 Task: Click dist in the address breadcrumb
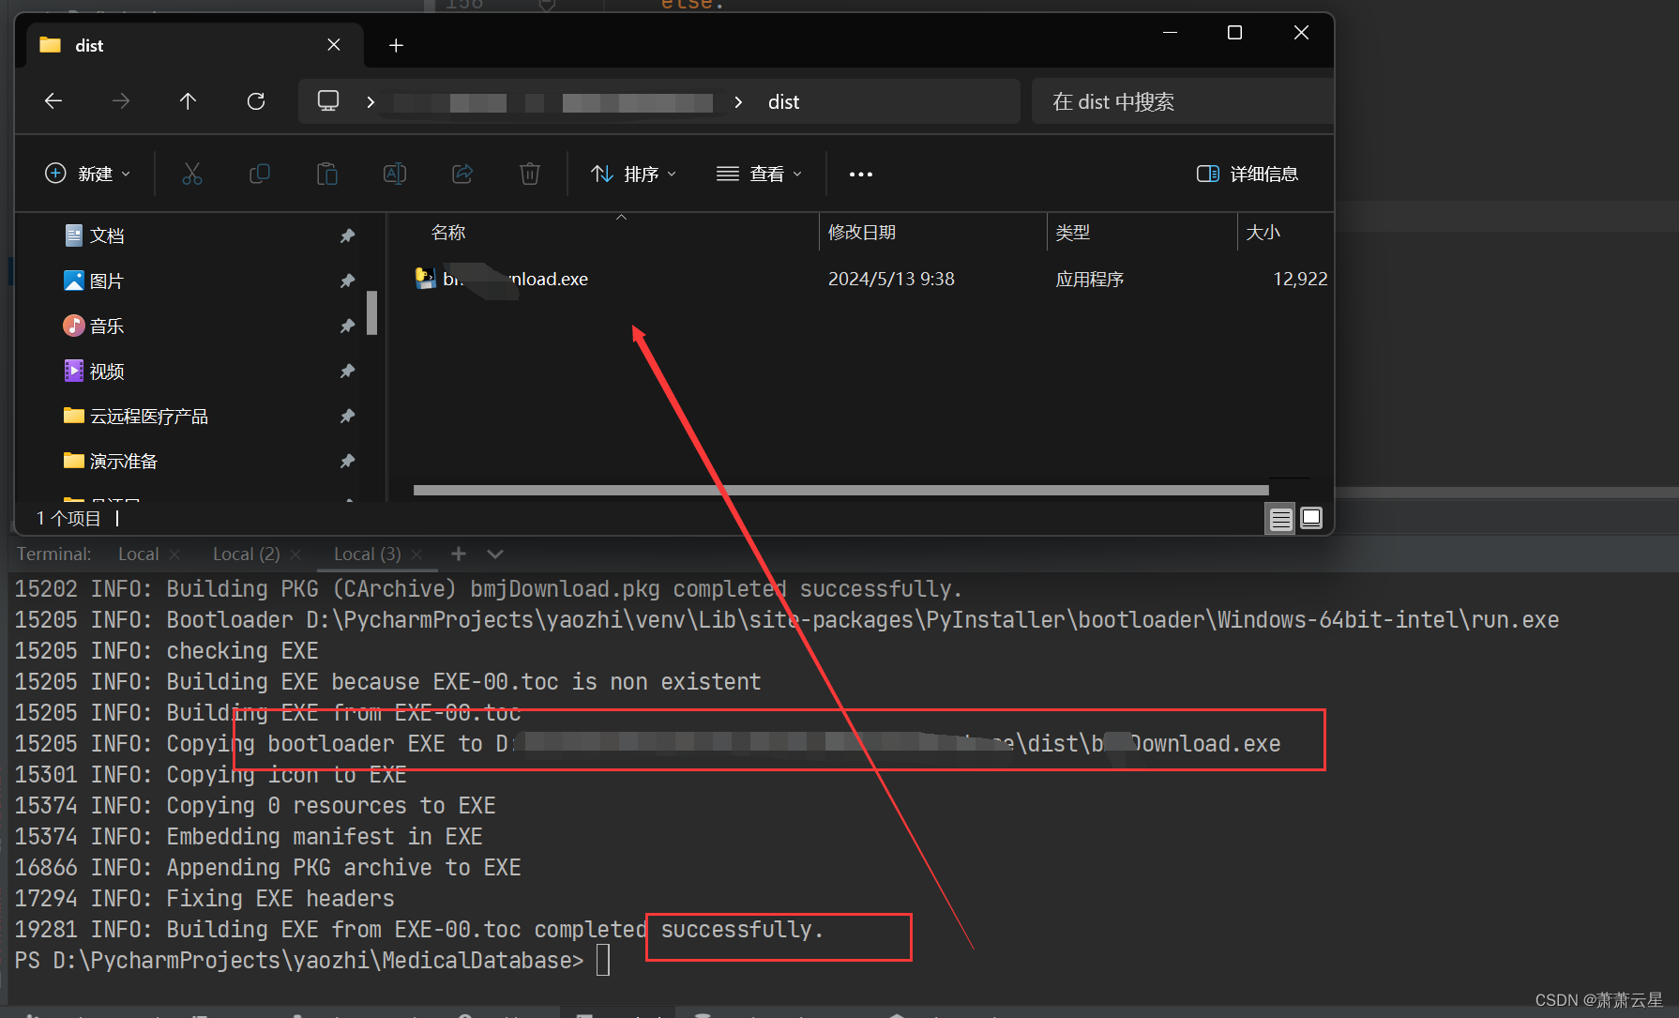(783, 101)
